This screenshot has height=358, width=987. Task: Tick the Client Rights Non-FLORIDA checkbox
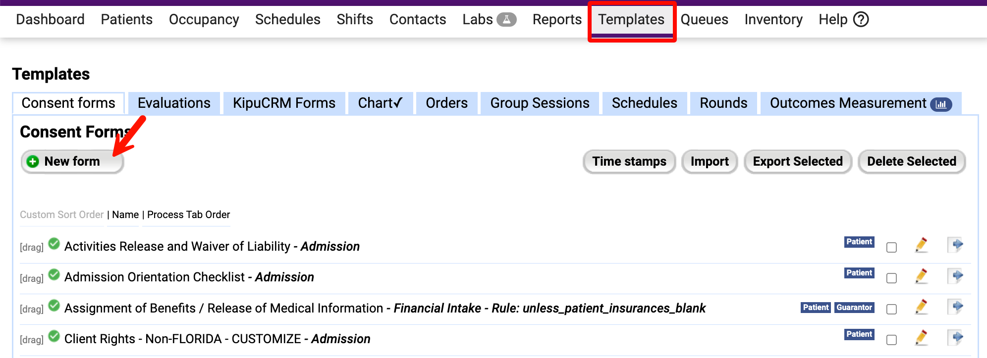tap(891, 340)
